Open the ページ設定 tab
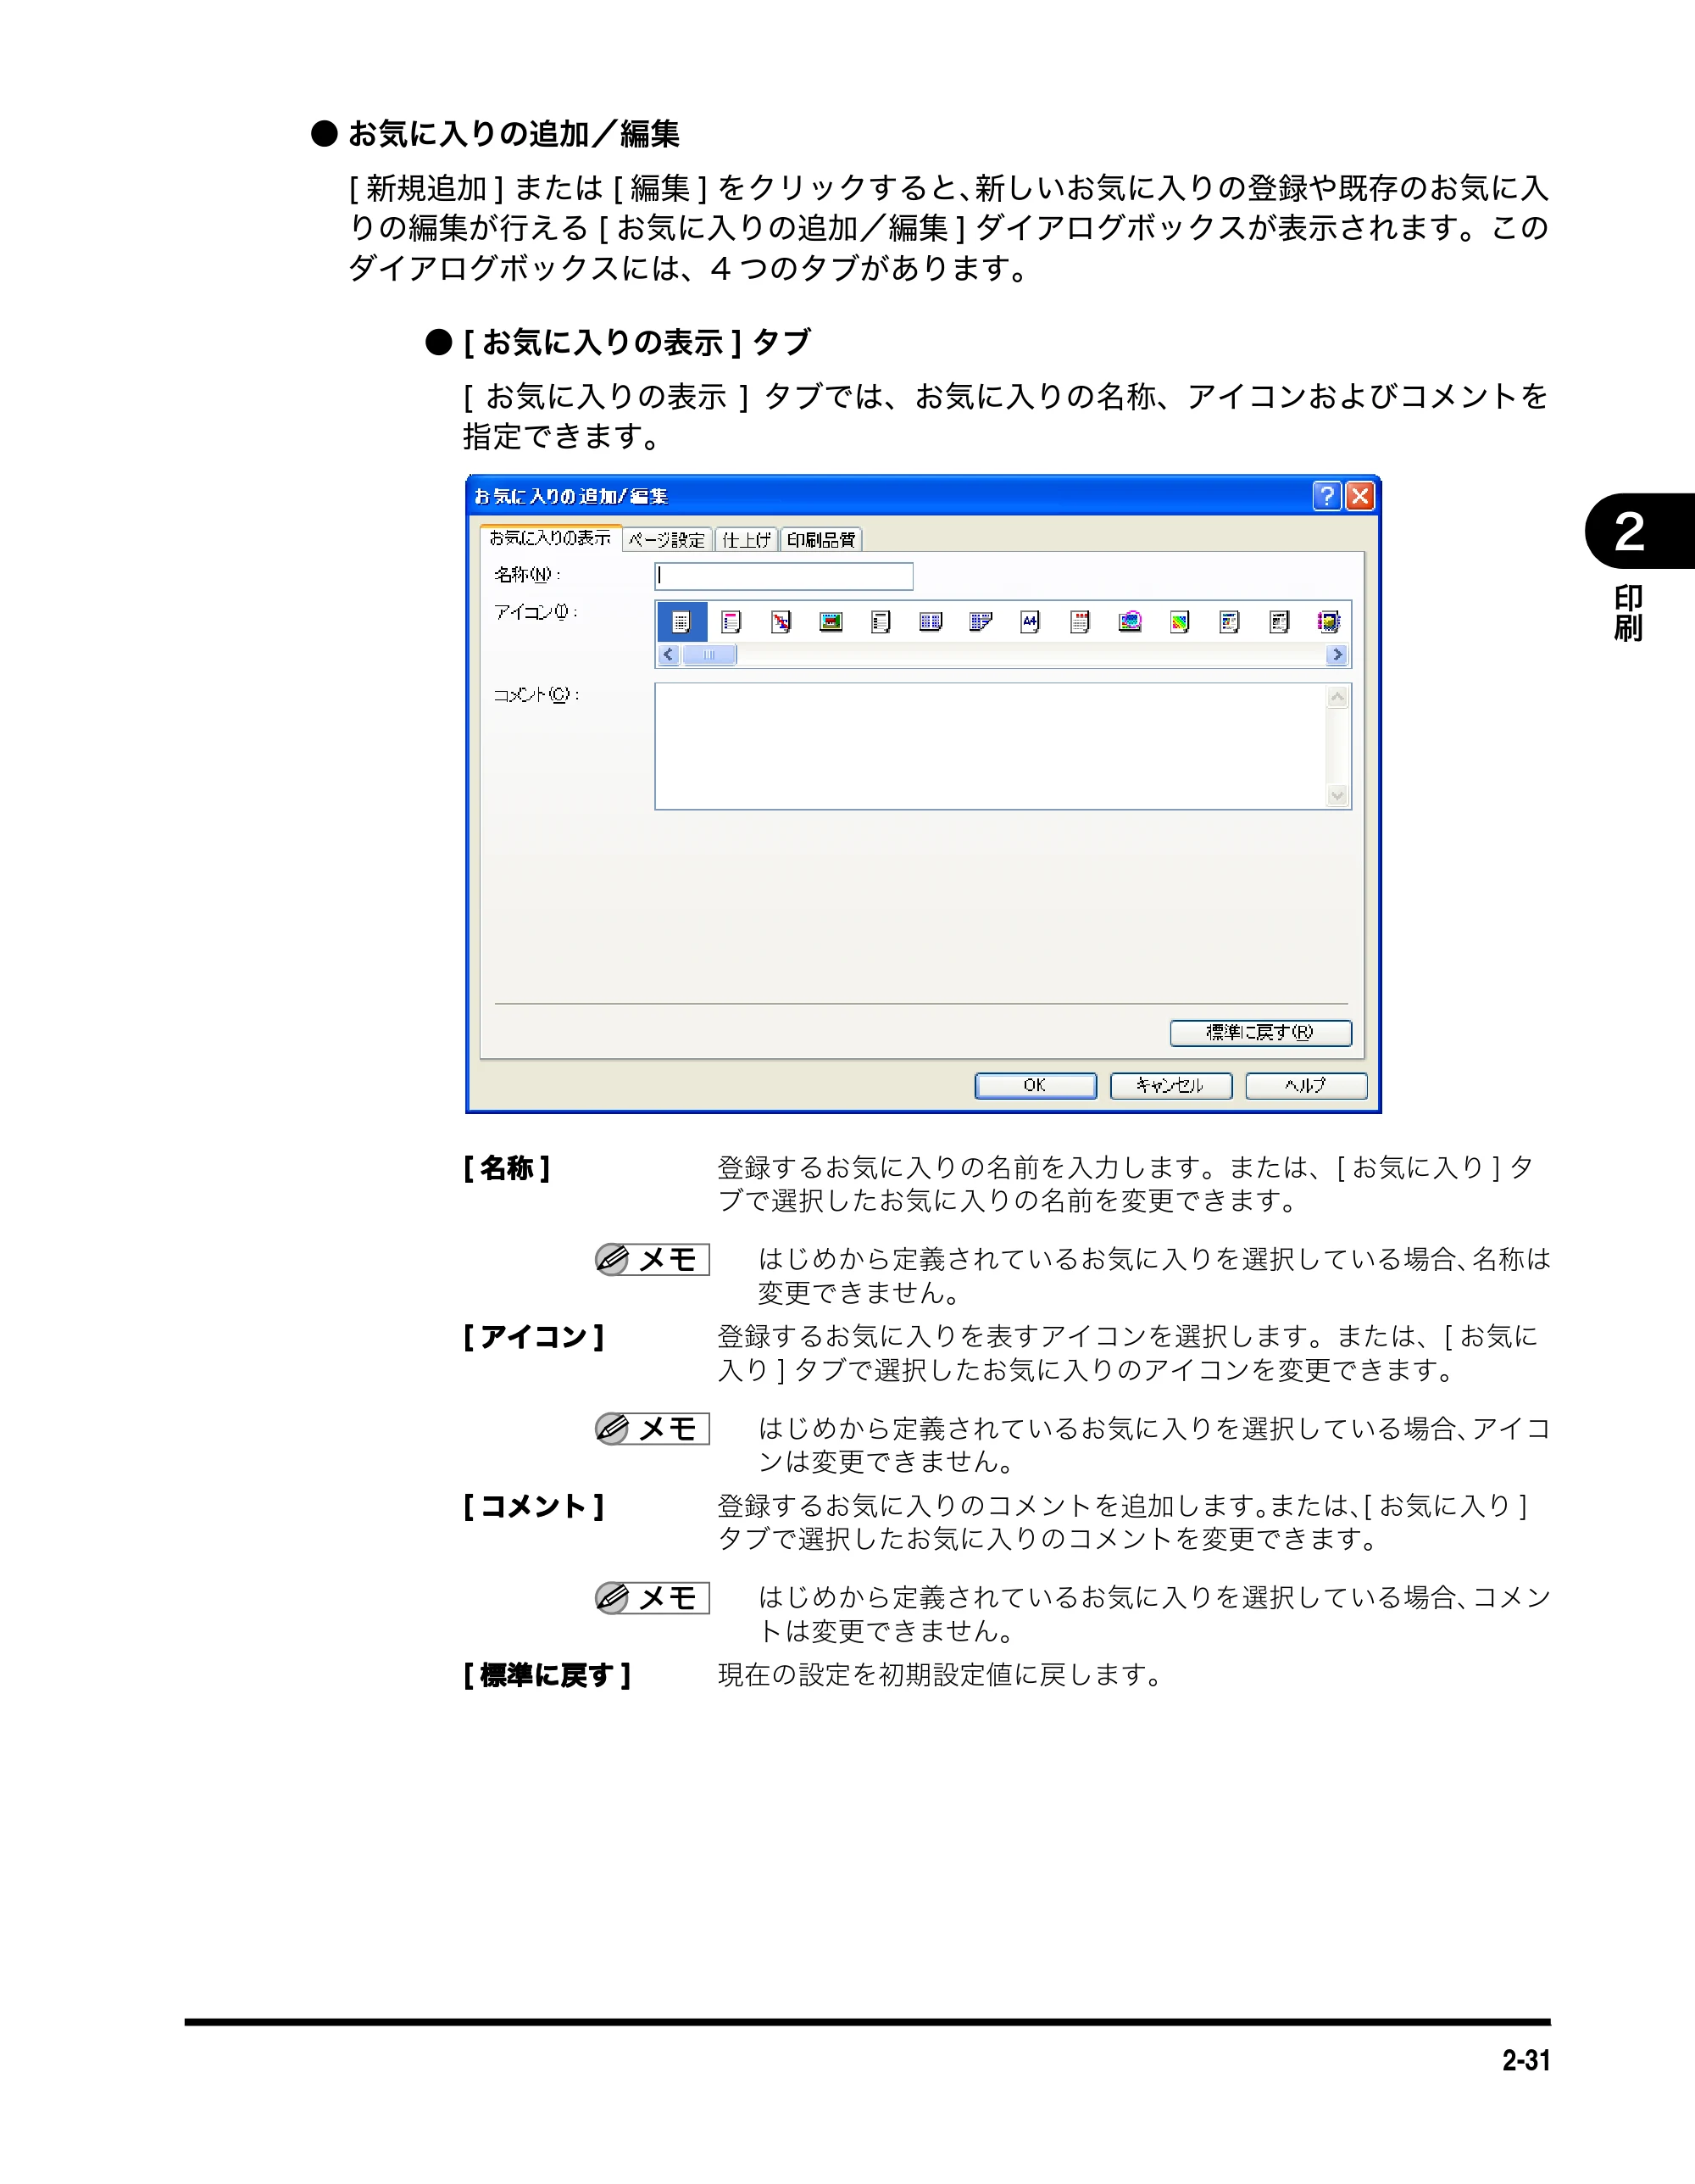Screen dimensions: 1695x2184 668,540
